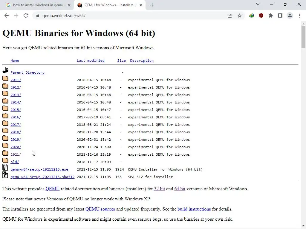Open the 2011/ folder link
The width and height of the screenshot is (306, 229).
point(16,80)
